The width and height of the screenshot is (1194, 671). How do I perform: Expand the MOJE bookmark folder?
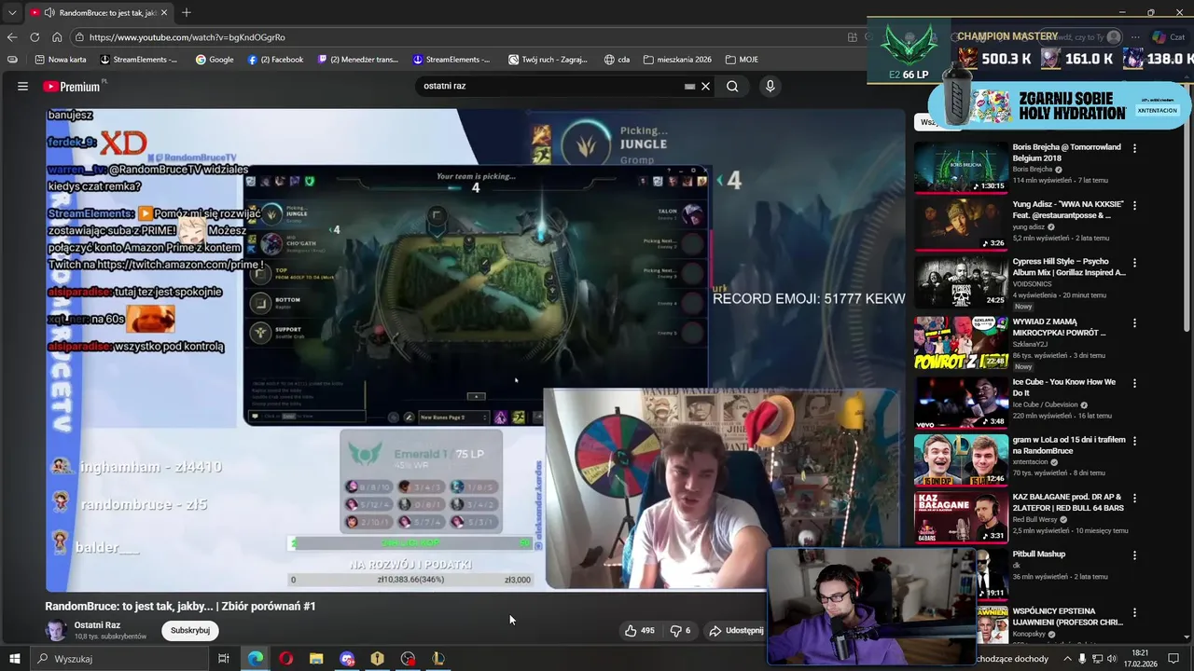[742, 60]
